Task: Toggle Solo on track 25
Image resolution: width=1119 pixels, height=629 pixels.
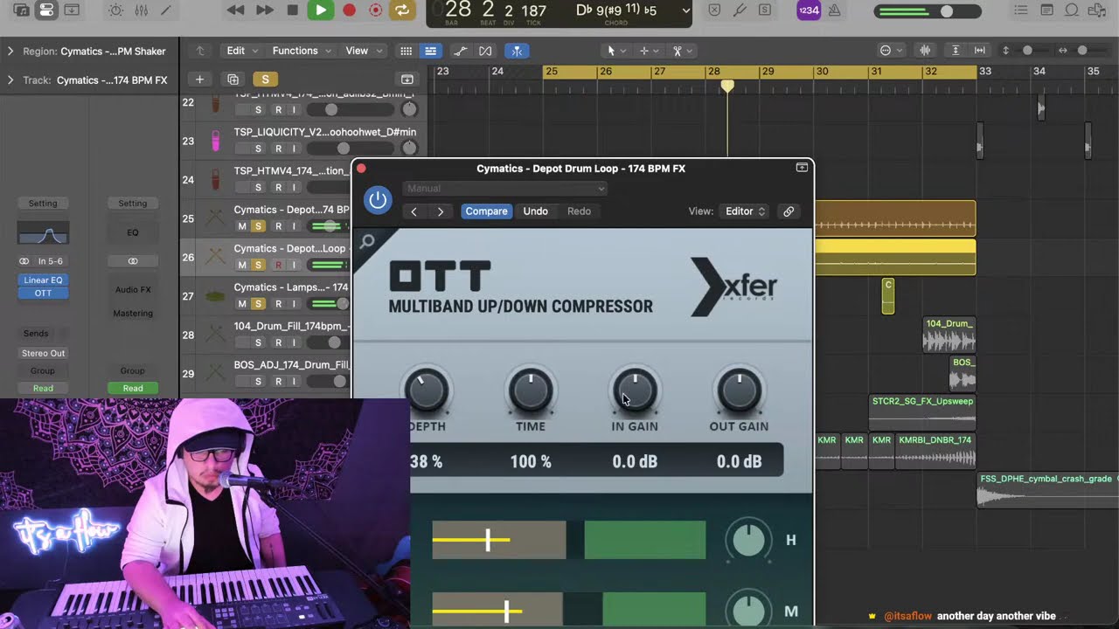Action: click(x=258, y=226)
